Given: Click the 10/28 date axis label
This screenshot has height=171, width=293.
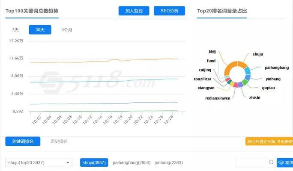Looking at the screenshot, I should tap(168, 120).
